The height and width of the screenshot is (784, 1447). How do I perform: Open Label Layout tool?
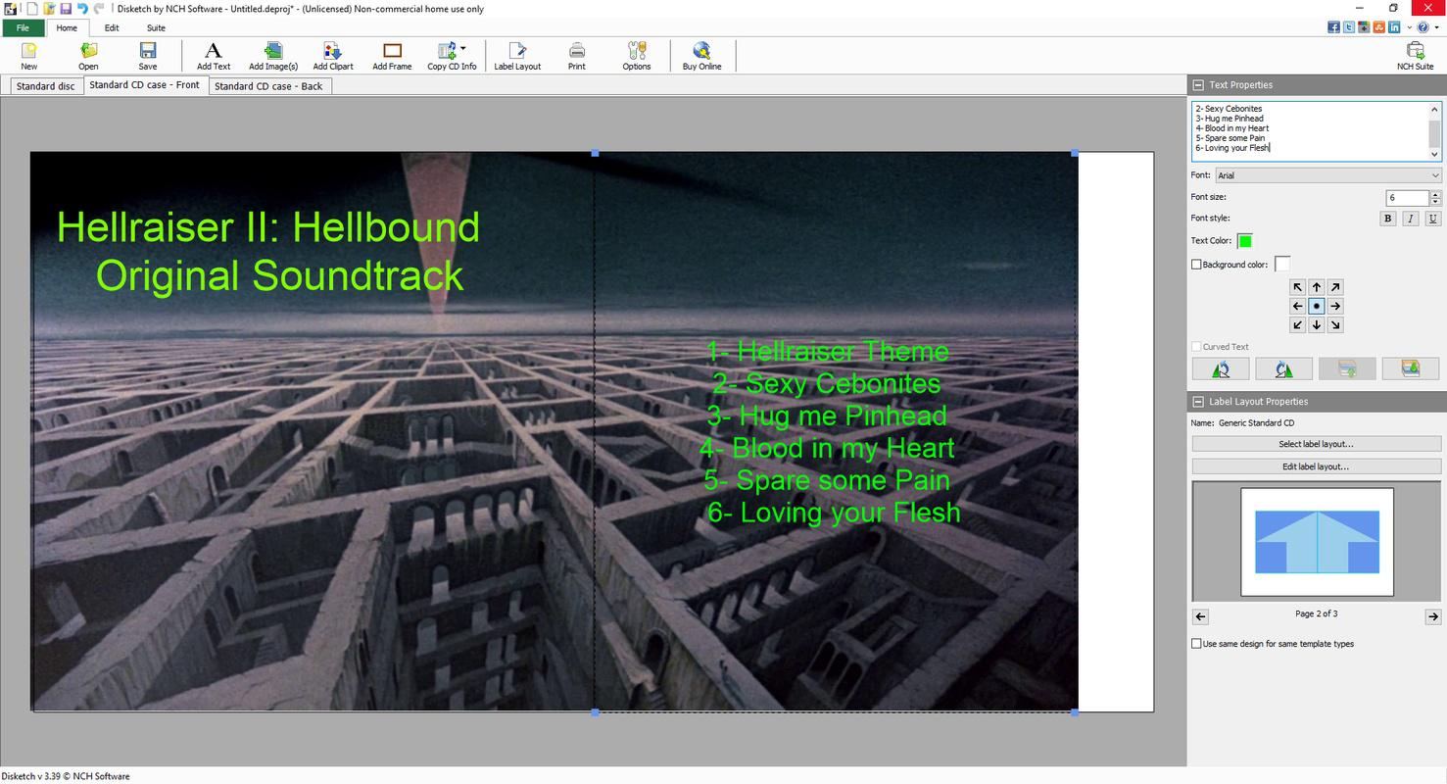tap(517, 56)
